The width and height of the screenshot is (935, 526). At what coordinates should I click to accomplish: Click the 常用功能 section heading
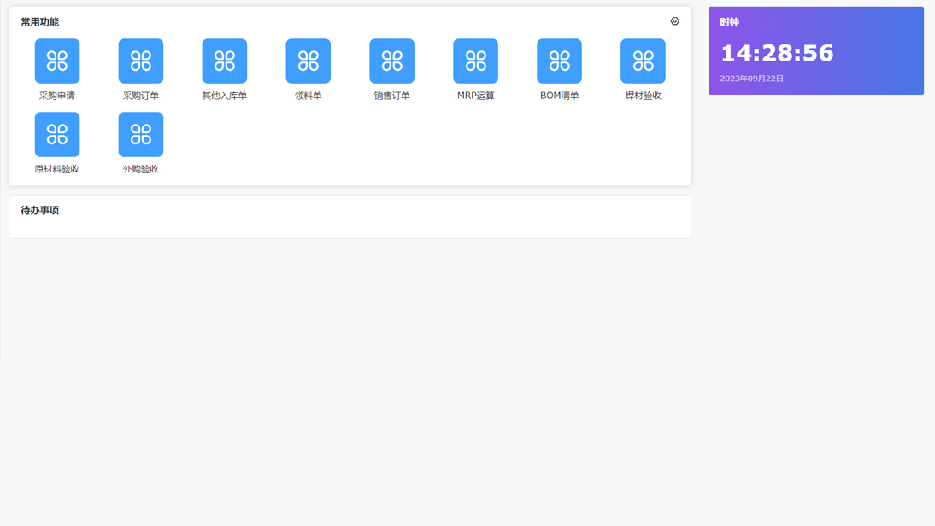point(40,22)
